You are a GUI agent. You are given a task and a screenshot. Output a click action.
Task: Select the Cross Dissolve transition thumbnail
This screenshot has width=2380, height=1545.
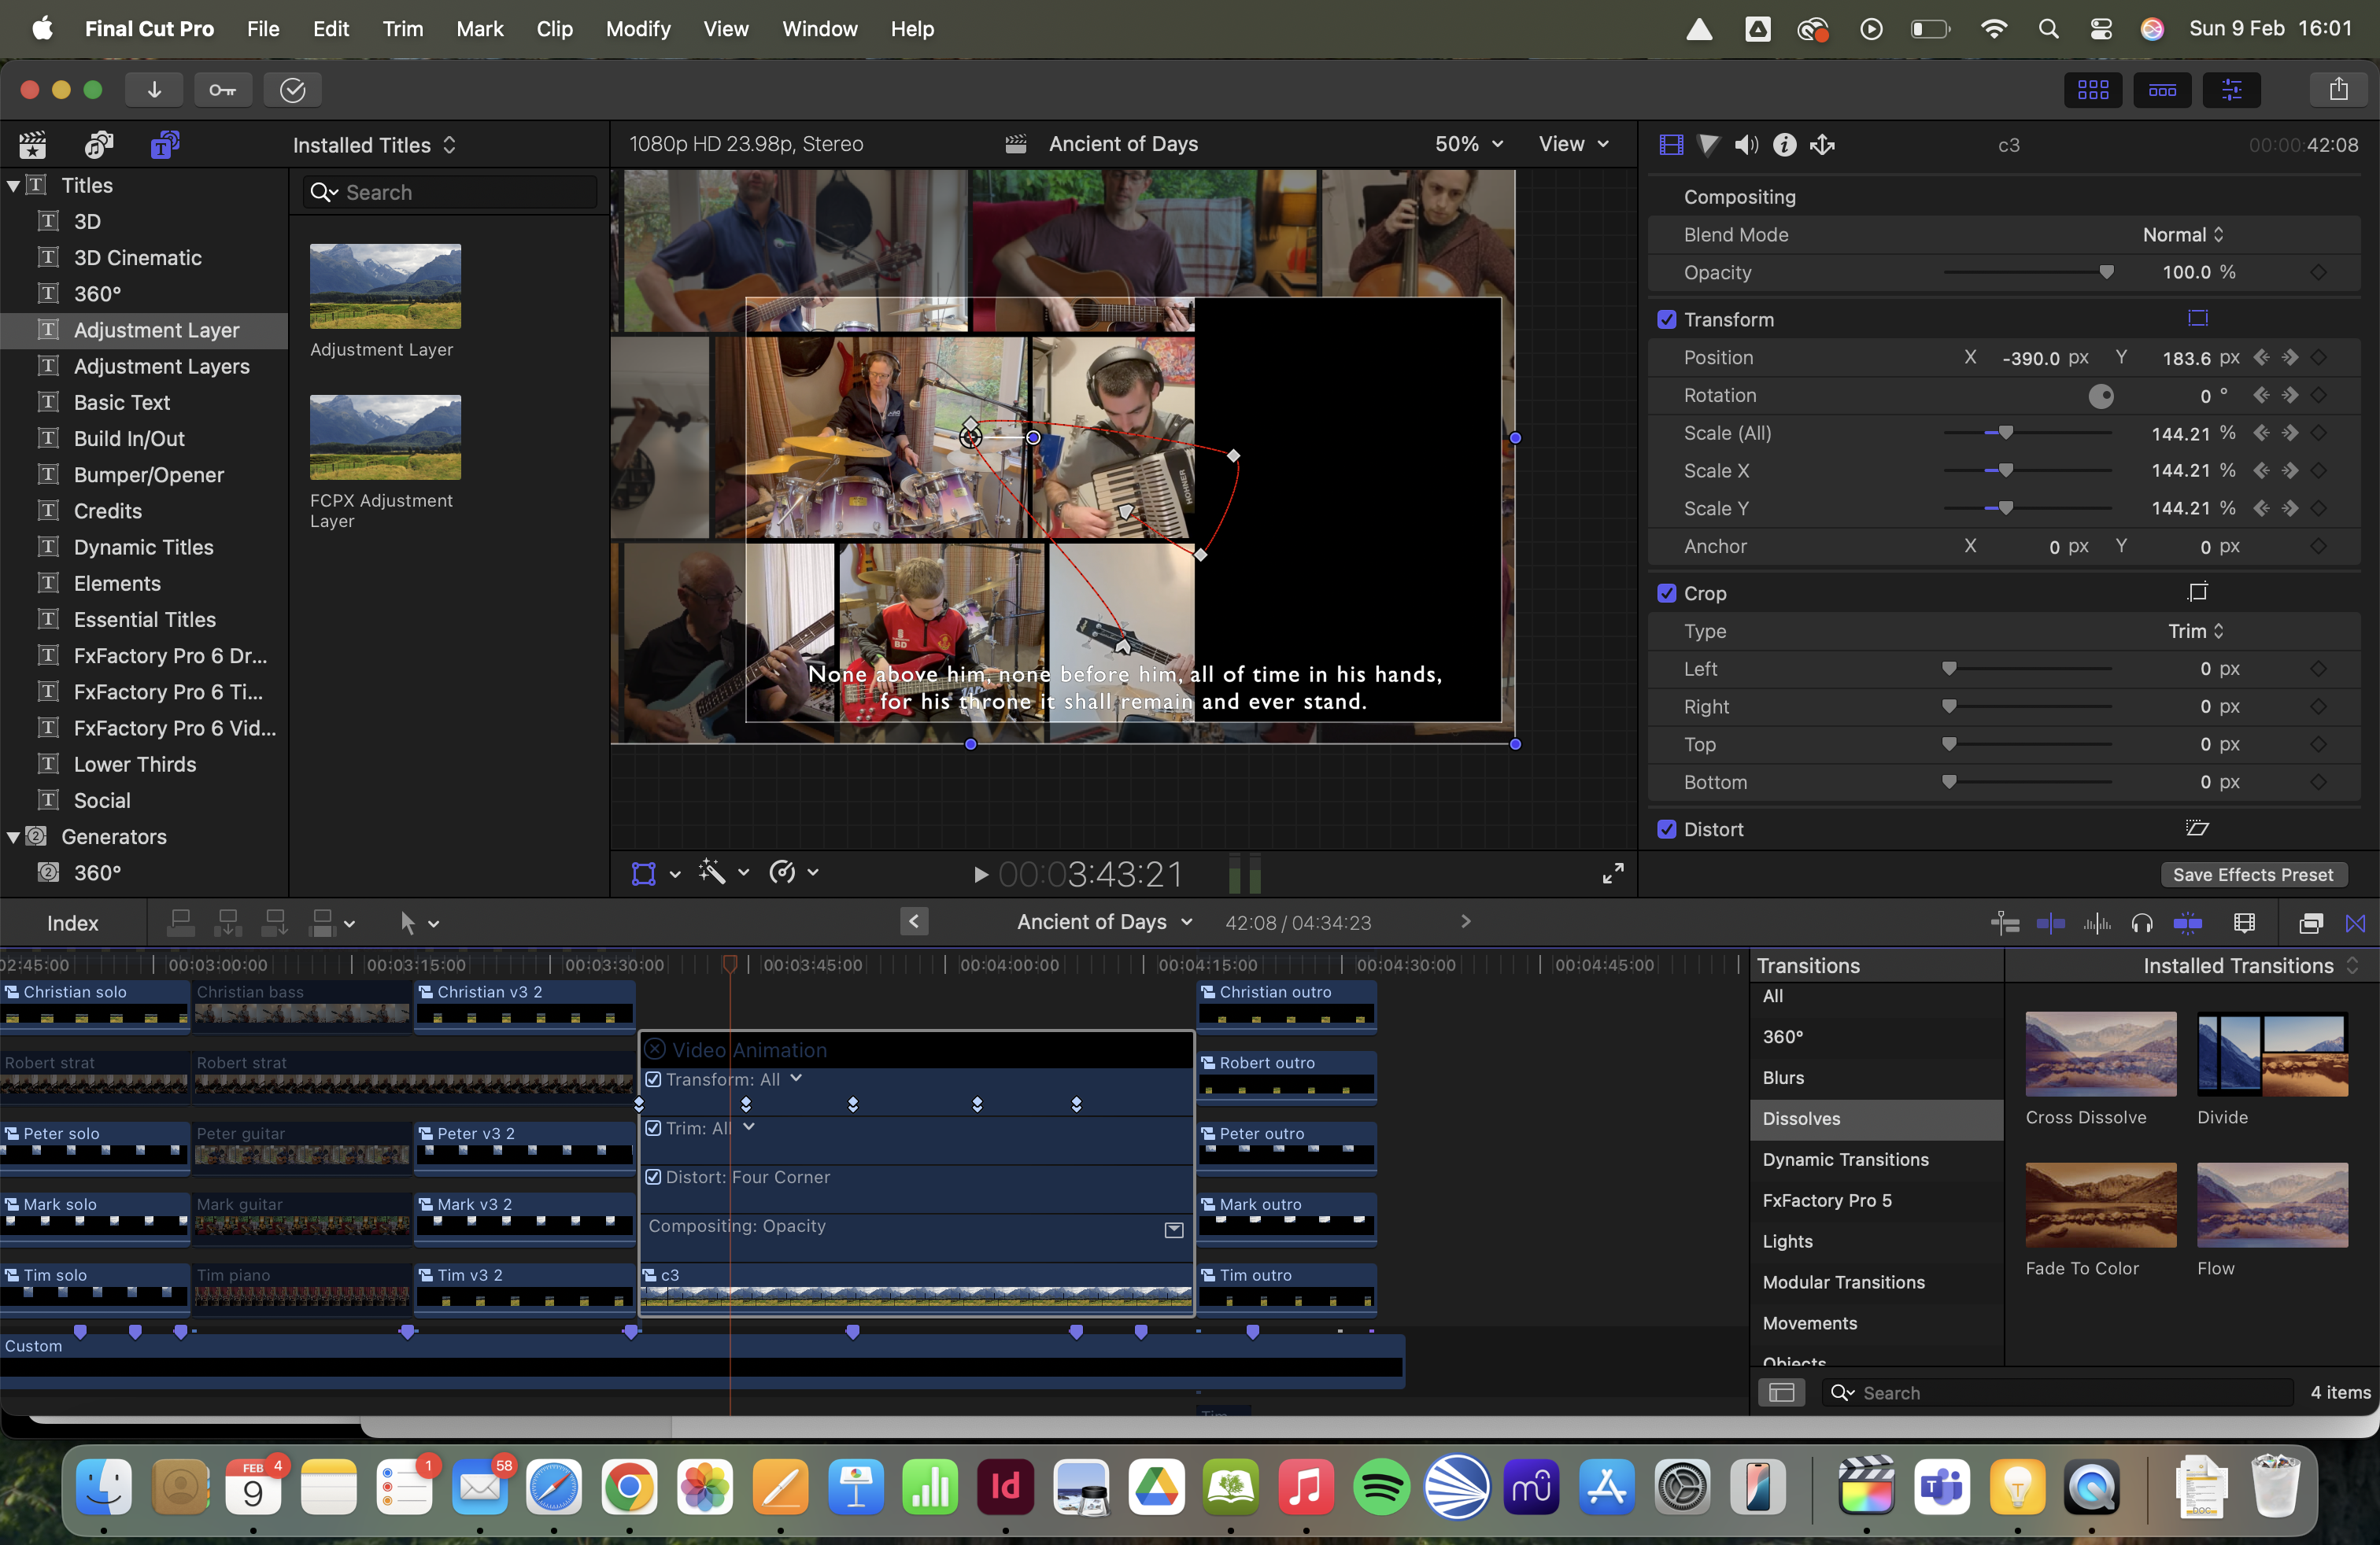(2100, 1054)
